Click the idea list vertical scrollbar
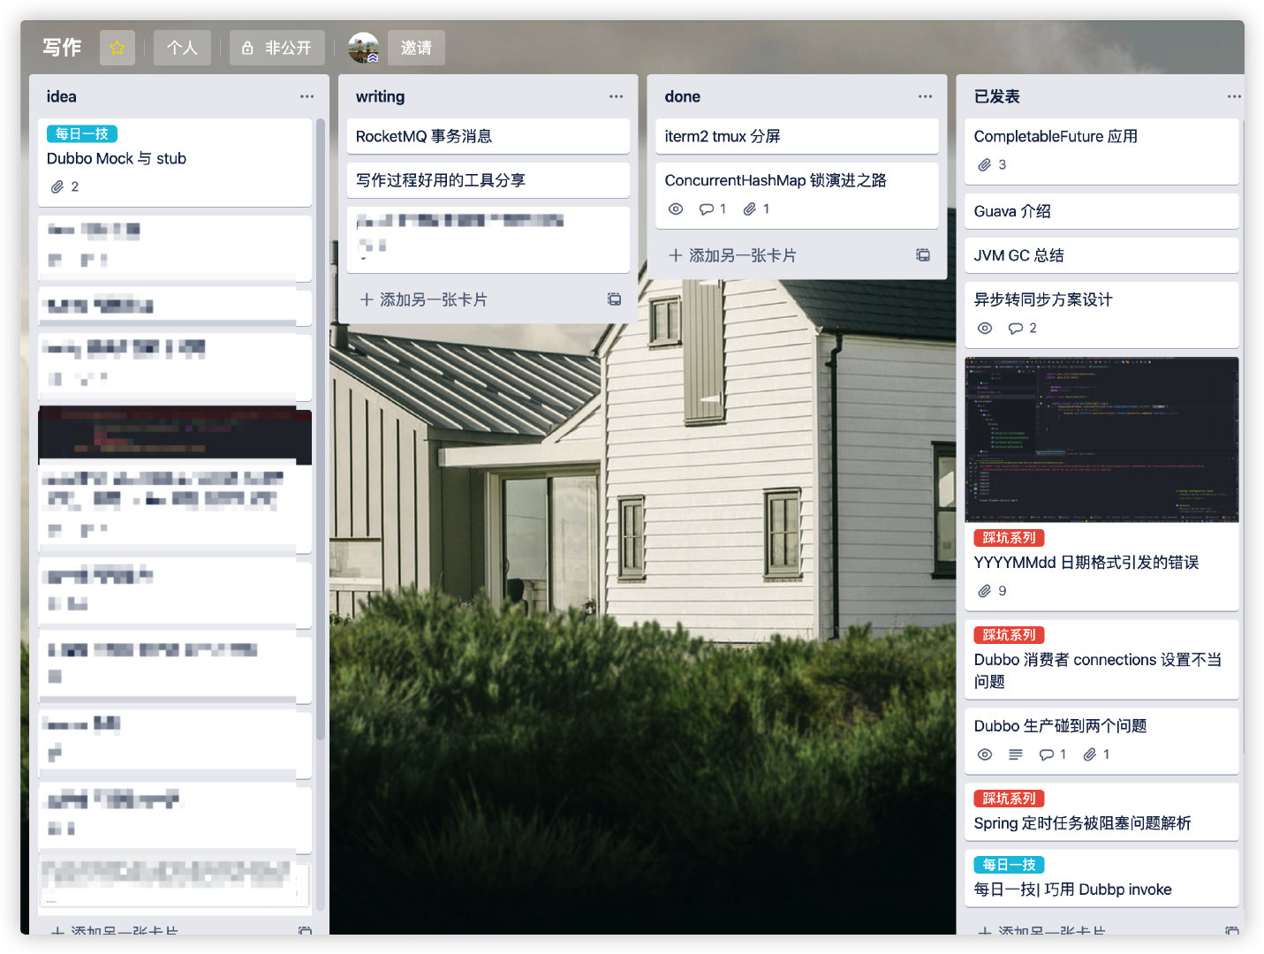Viewport: 1264px width, 954px height. 321,428
